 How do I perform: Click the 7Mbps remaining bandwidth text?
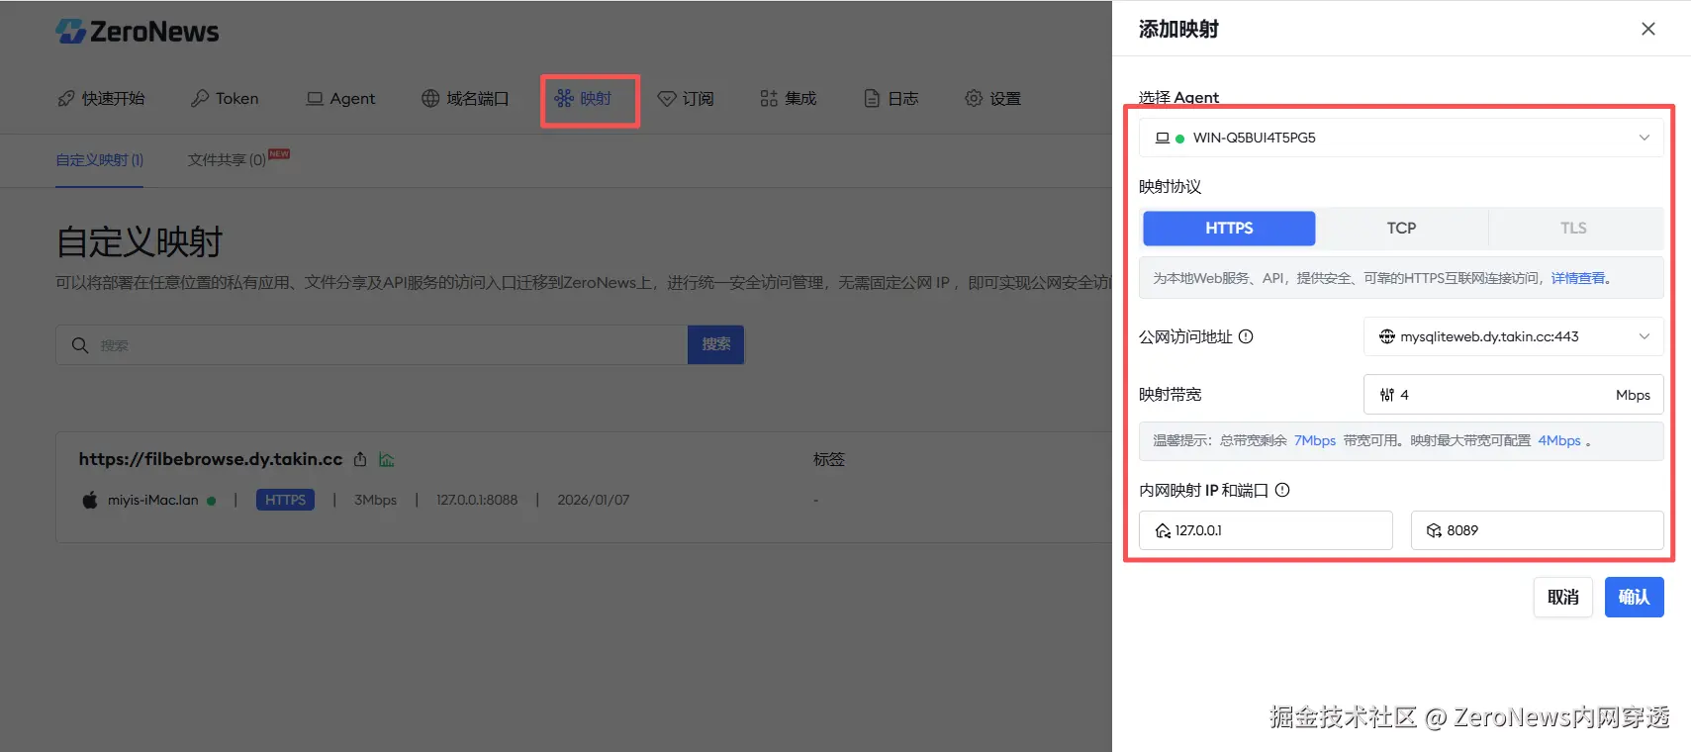click(x=1315, y=440)
